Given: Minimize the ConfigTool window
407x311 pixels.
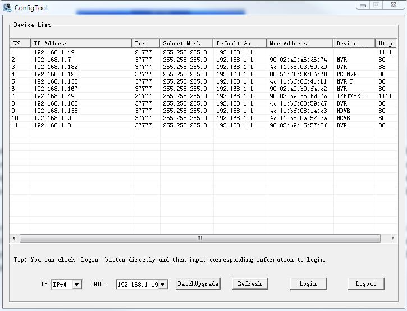Looking at the screenshot, I should [x=363, y=5].
